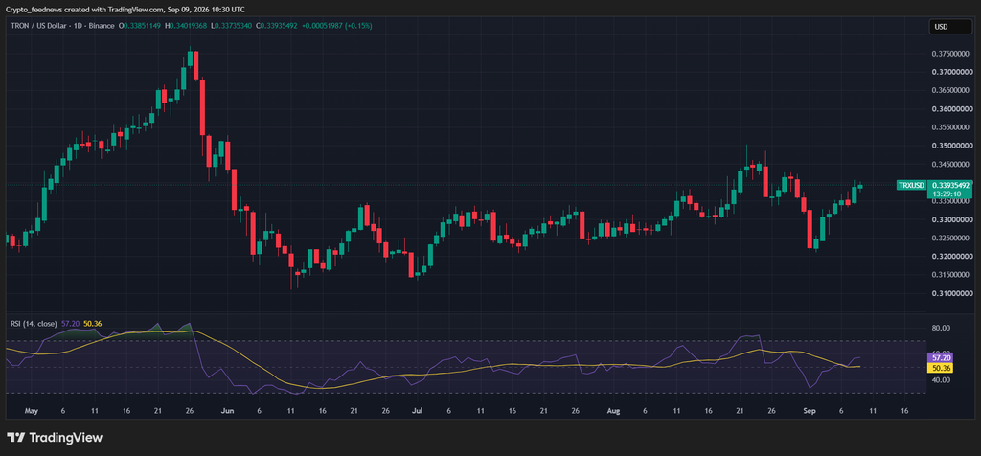Click the yellow 50.36 label on RSI axis
Viewport: 981px width, 456px height.
941,369
